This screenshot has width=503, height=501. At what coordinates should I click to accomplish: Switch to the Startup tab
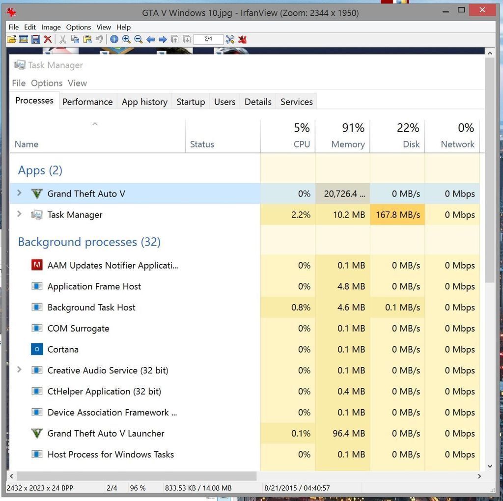(x=191, y=102)
